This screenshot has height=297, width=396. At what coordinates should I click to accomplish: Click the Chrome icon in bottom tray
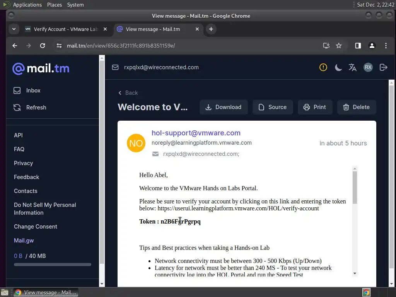366,292
